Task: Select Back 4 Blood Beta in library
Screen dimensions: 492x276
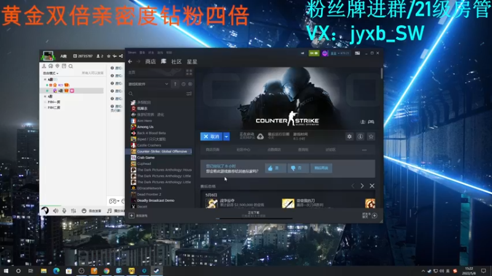Action: pos(151,133)
